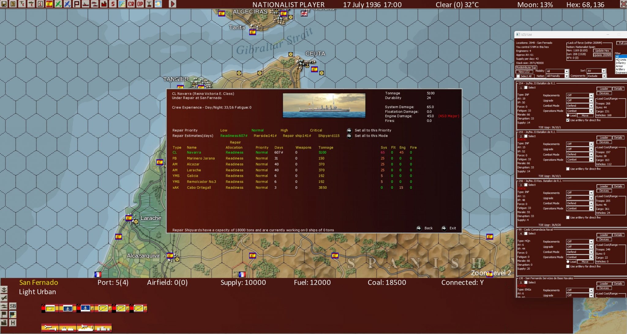Select Infantry in the Filter list

click(x=621, y=63)
